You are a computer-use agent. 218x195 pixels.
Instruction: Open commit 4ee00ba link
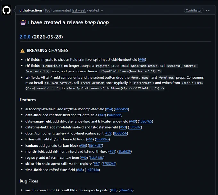102,140
